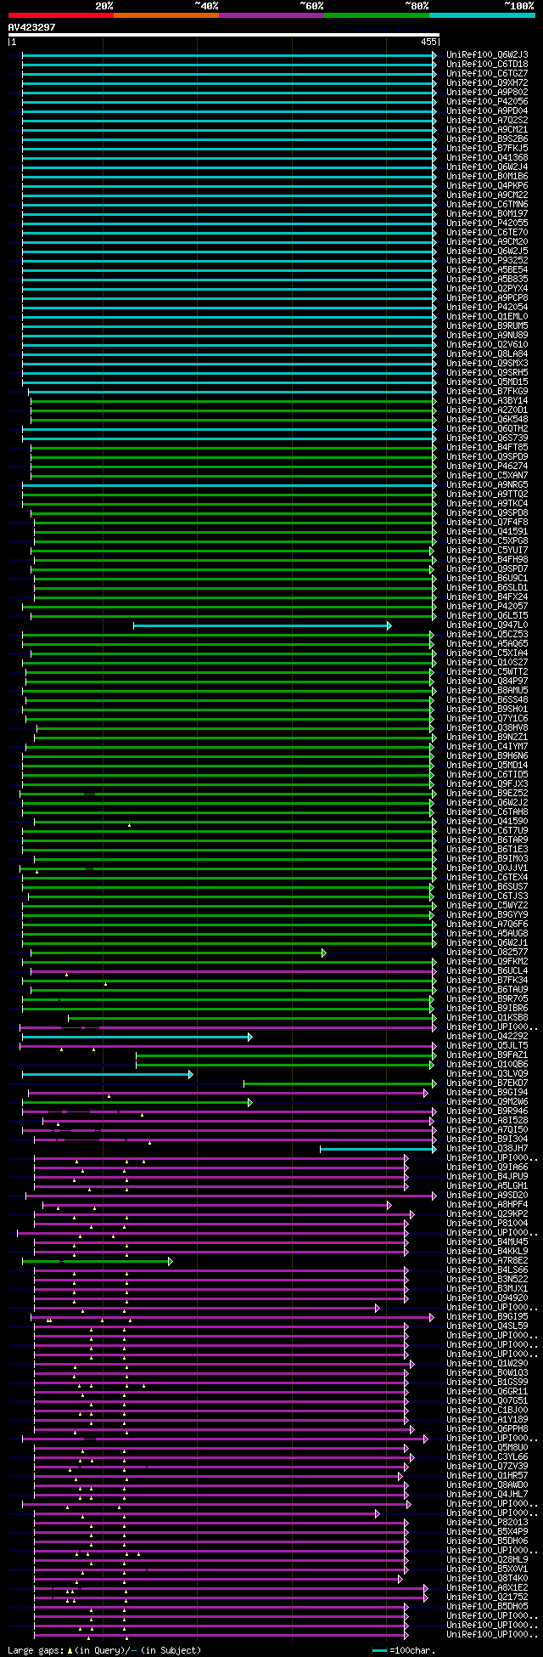This screenshot has height=1657, width=543.
Task: Click the cyan alignment bar for UniRef100_Q42292
Action: click(x=137, y=1038)
